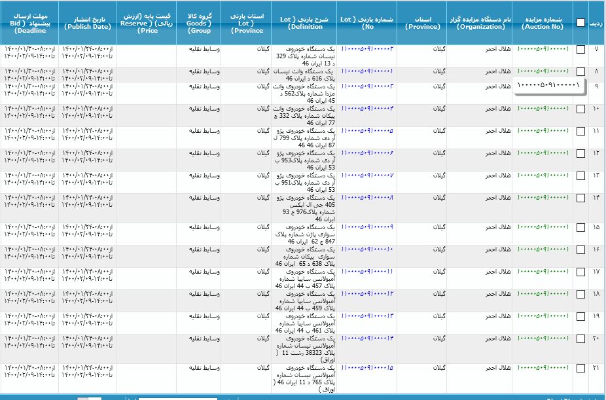Image resolution: width=606 pixels, height=400 pixels.
Task: Click the Bid Deadline column header
Action: (x=29, y=23)
